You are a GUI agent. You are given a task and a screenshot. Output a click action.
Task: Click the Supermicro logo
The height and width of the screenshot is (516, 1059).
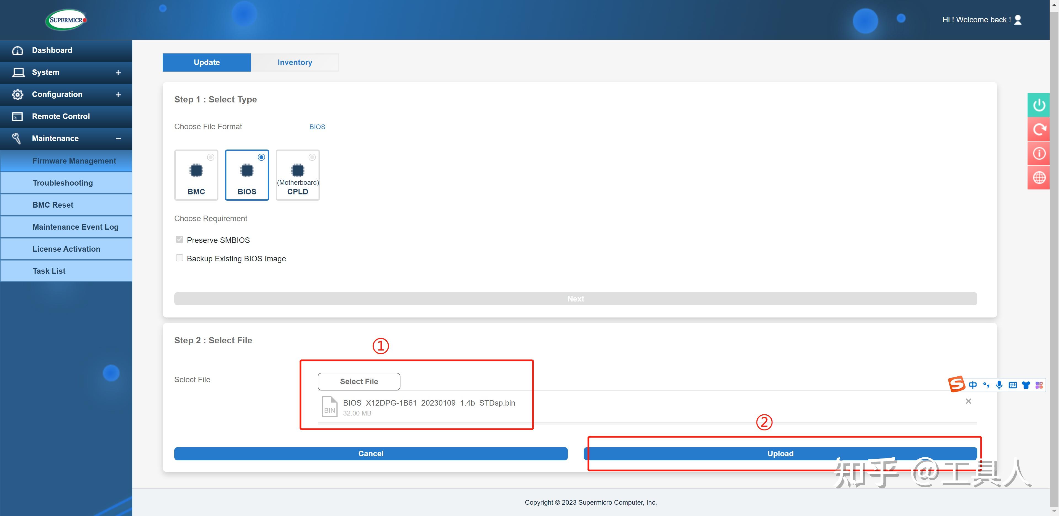(66, 20)
